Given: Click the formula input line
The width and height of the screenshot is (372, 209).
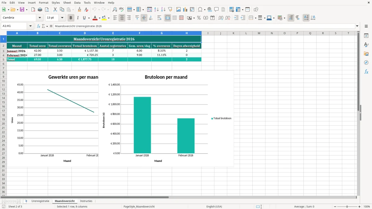Looking at the screenshot, I should pyautogui.click(x=204, y=26).
